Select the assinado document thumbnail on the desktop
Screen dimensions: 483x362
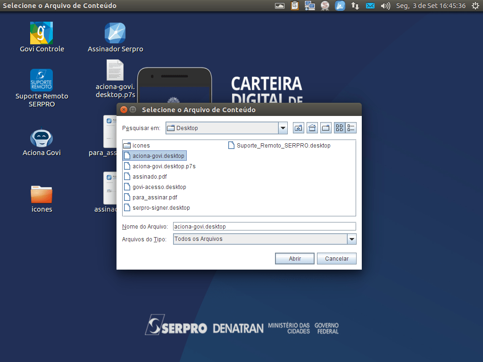(x=110, y=188)
